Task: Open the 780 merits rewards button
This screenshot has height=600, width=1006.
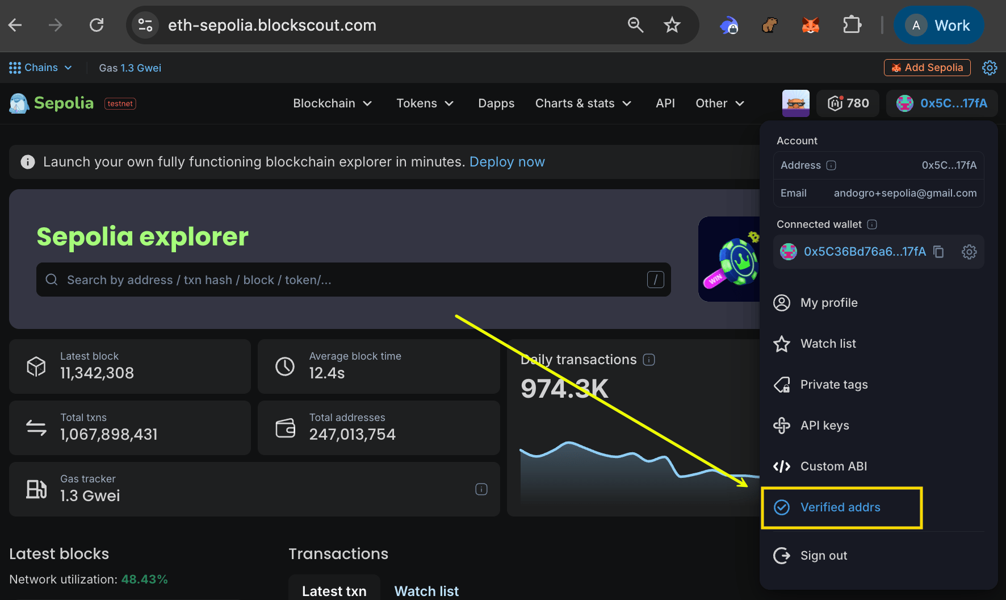Action: pos(848,103)
